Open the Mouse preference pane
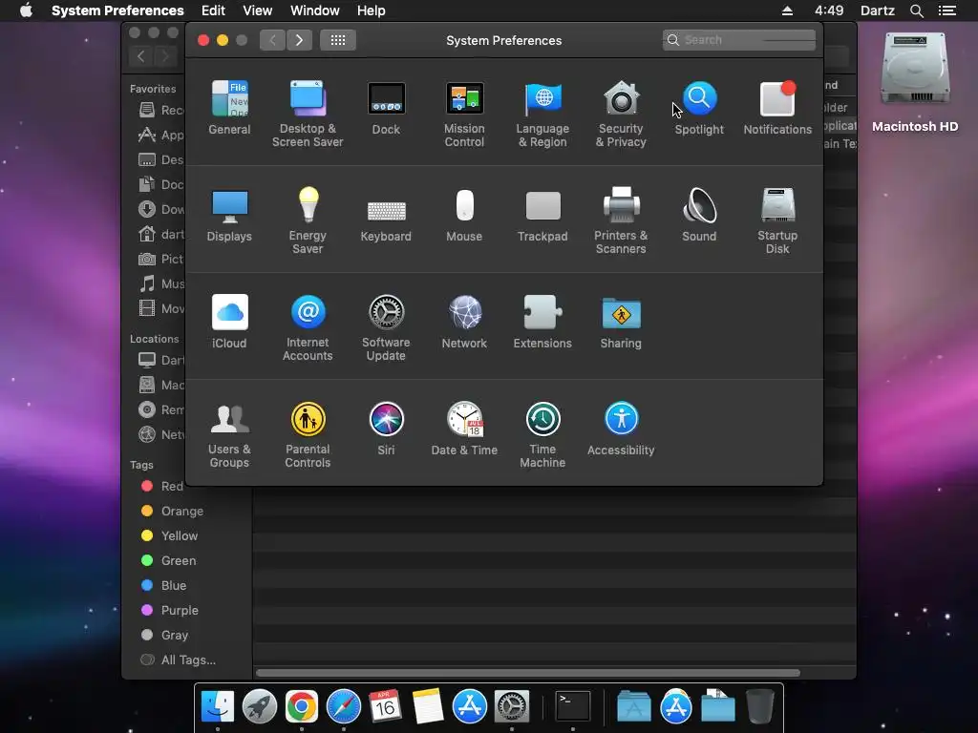The image size is (978, 733). [x=464, y=215]
